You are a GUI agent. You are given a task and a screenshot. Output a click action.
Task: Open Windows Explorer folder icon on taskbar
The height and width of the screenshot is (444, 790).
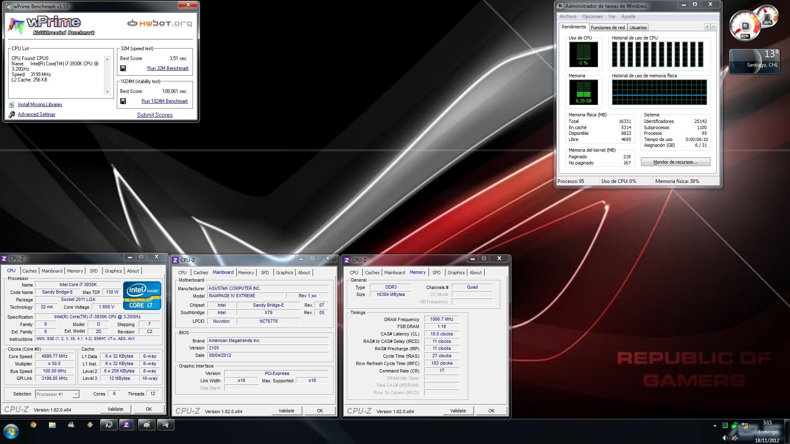(x=52, y=425)
